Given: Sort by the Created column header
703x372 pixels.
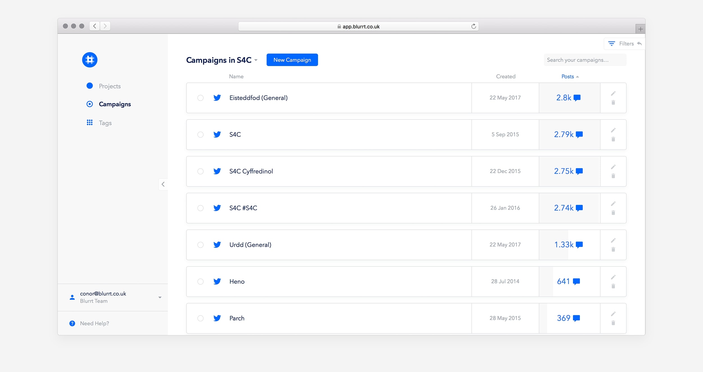Looking at the screenshot, I should click(x=506, y=76).
